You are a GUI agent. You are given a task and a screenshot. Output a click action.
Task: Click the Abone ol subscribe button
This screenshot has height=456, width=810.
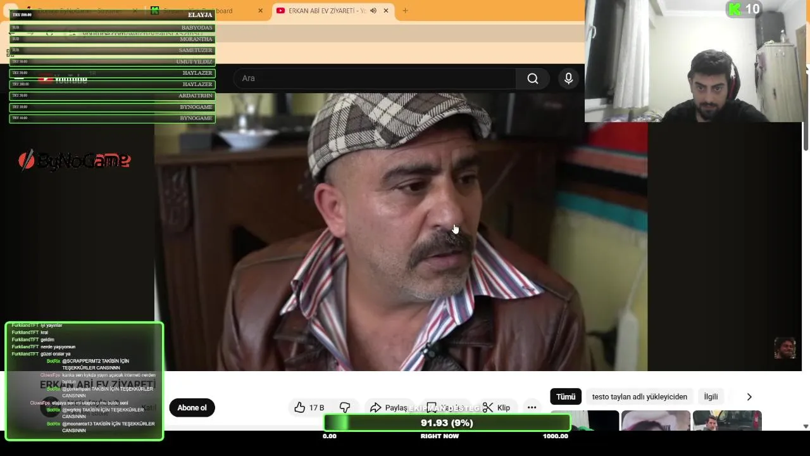tap(192, 408)
